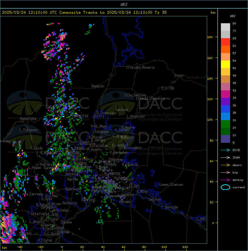This screenshot has width=248, height=251.
Task: Click the 'TUNUYAN' map label
Action: coord(63,232)
